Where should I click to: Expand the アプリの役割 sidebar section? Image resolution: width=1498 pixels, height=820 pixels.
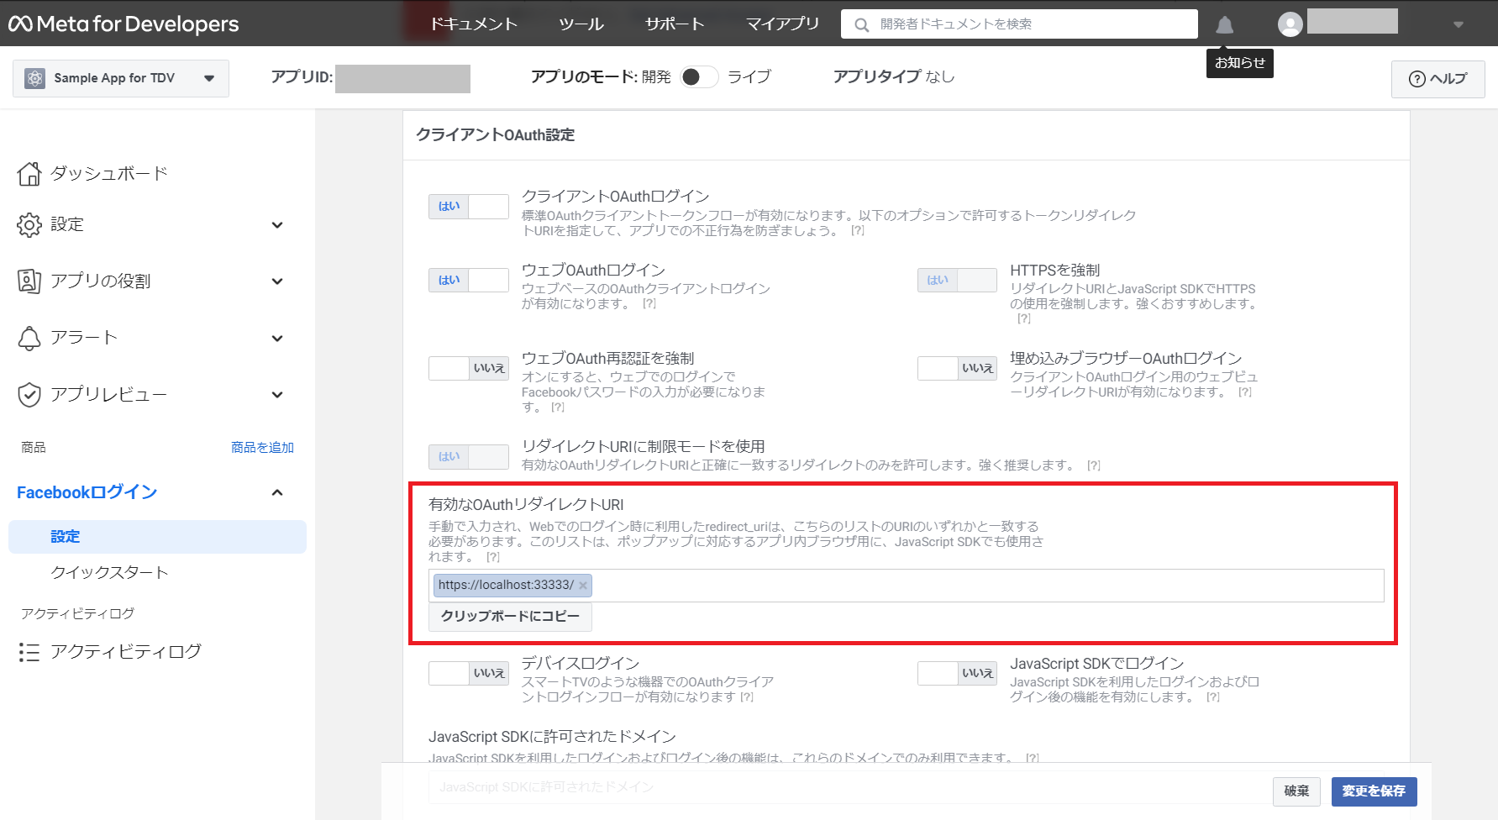click(x=277, y=281)
